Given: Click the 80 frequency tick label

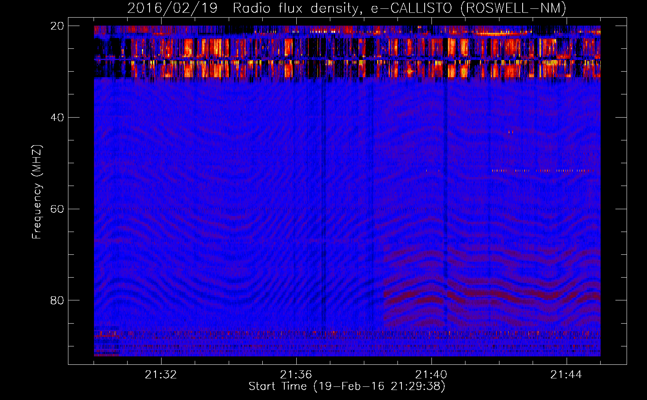Looking at the screenshot, I should pyautogui.click(x=57, y=300).
